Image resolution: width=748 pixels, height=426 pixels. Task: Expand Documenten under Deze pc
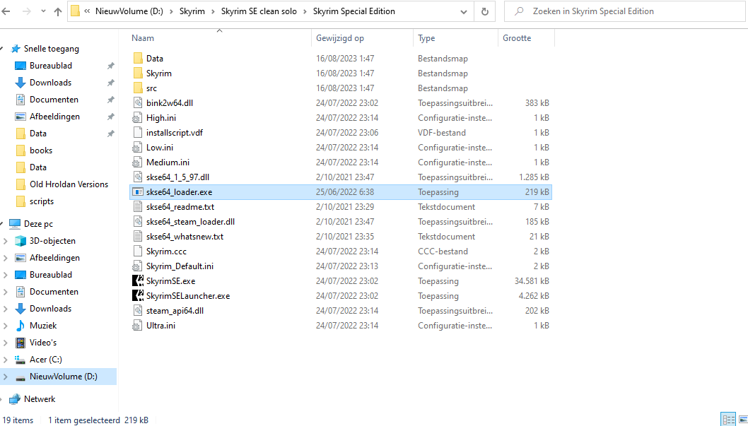[6, 292]
